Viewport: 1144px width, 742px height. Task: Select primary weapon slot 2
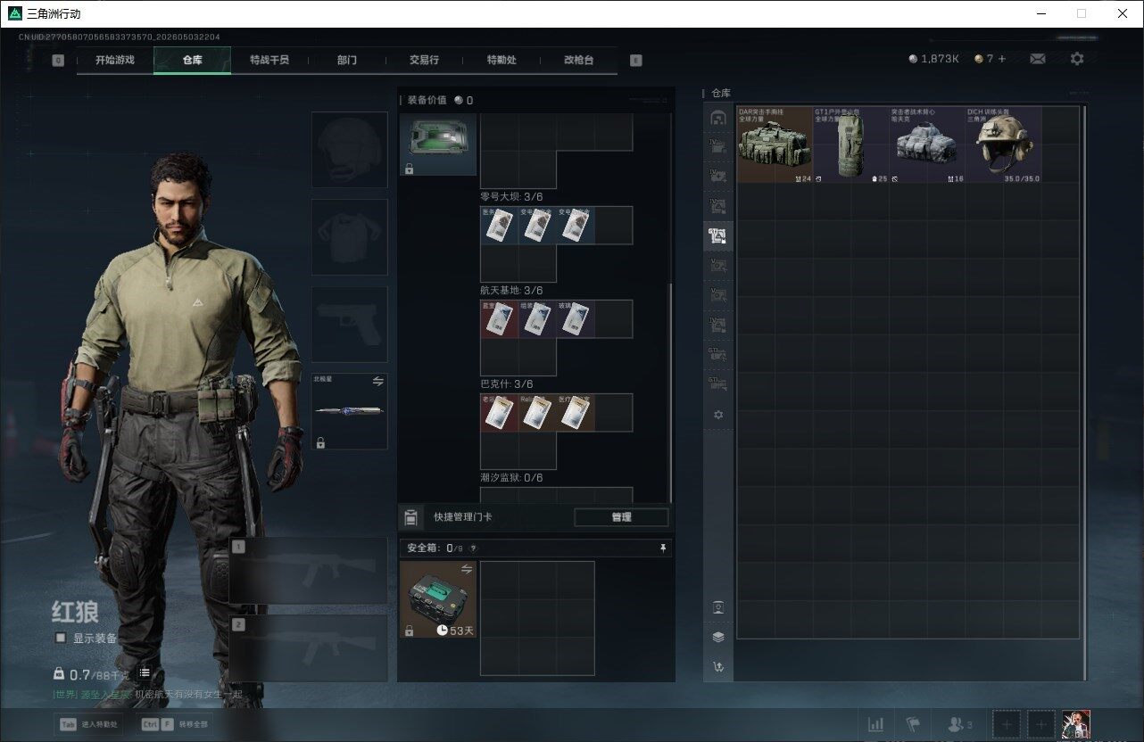[x=309, y=648]
